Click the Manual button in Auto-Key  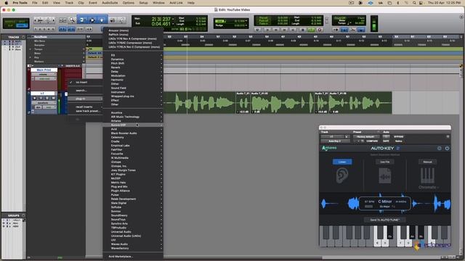coord(427,162)
